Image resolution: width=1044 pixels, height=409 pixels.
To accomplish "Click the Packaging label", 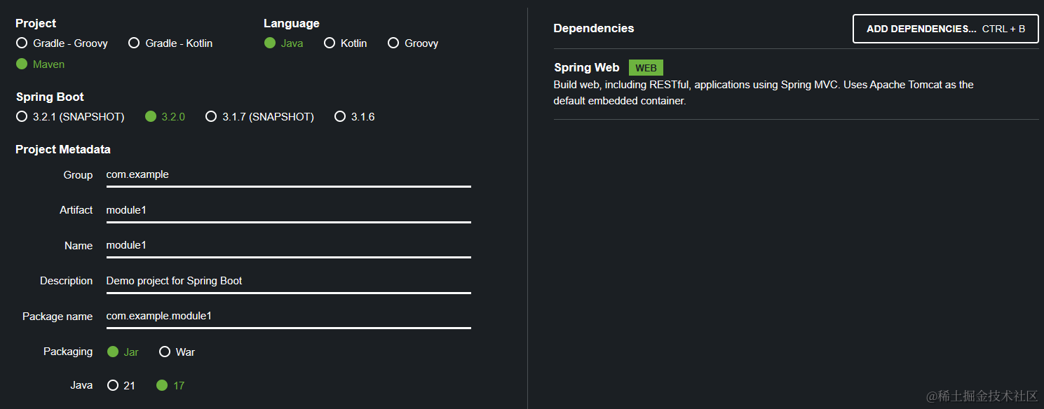I will 68,352.
